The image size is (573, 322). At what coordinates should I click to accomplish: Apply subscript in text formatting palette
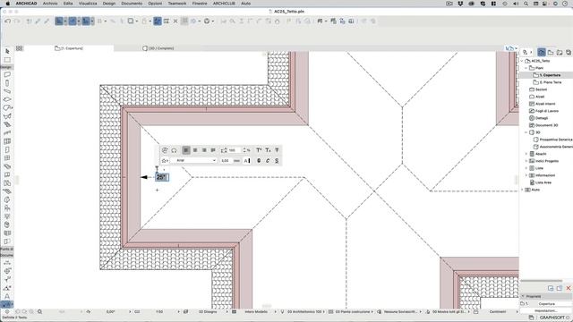[268, 150]
